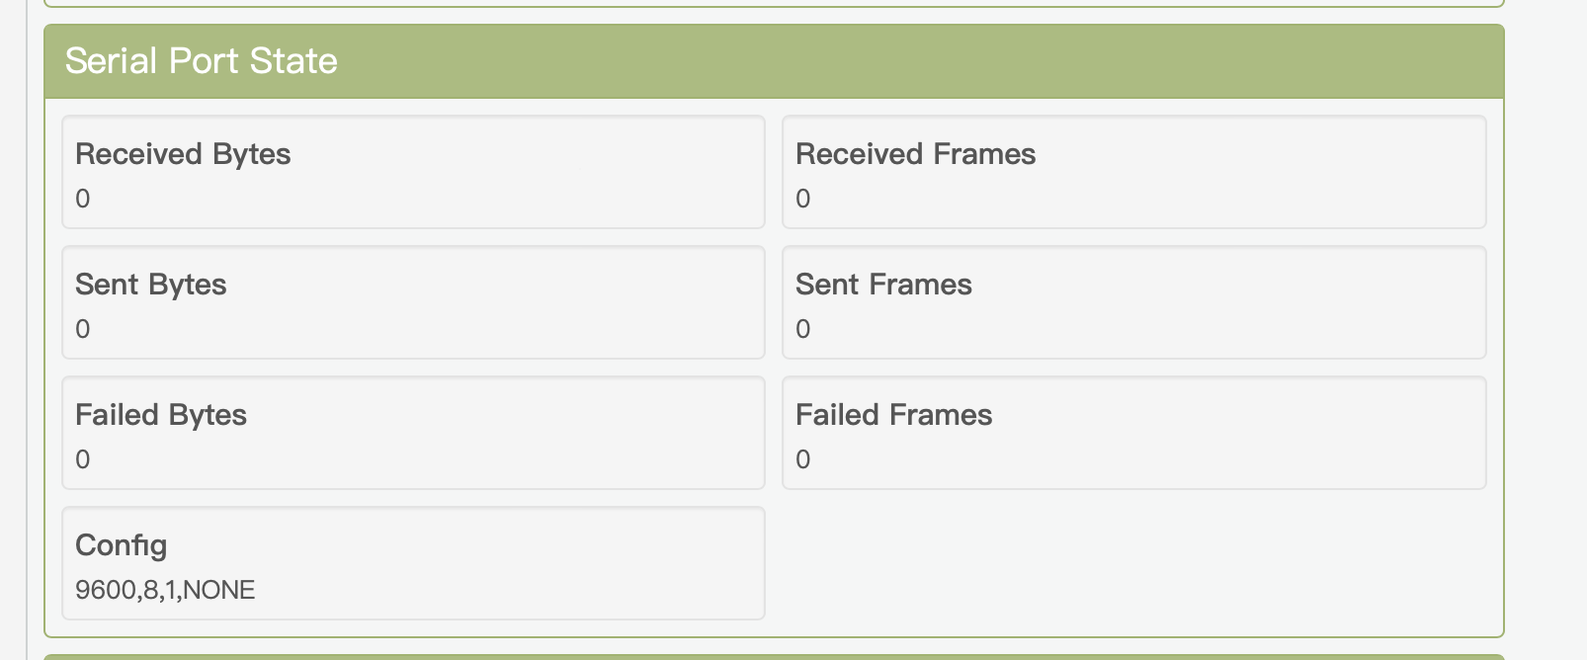Click the Failed Bytes value 0
Viewport: 1587px width, 660px height.
pos(83,459)
